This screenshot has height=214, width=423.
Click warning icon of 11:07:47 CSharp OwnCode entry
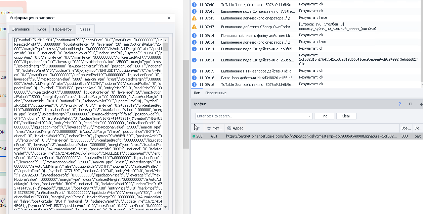[x=194, y=27]
